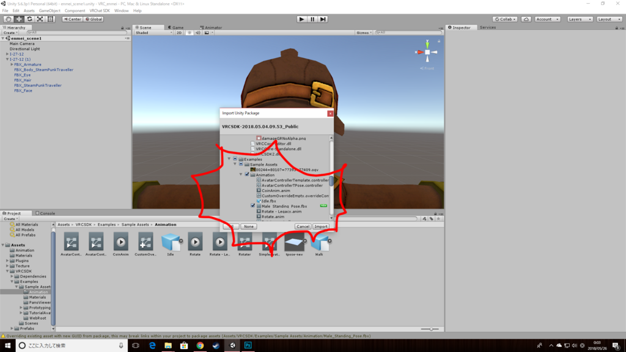
Task: Collapse the Examples folder in import dialog
Action: [x=229, y=159]
